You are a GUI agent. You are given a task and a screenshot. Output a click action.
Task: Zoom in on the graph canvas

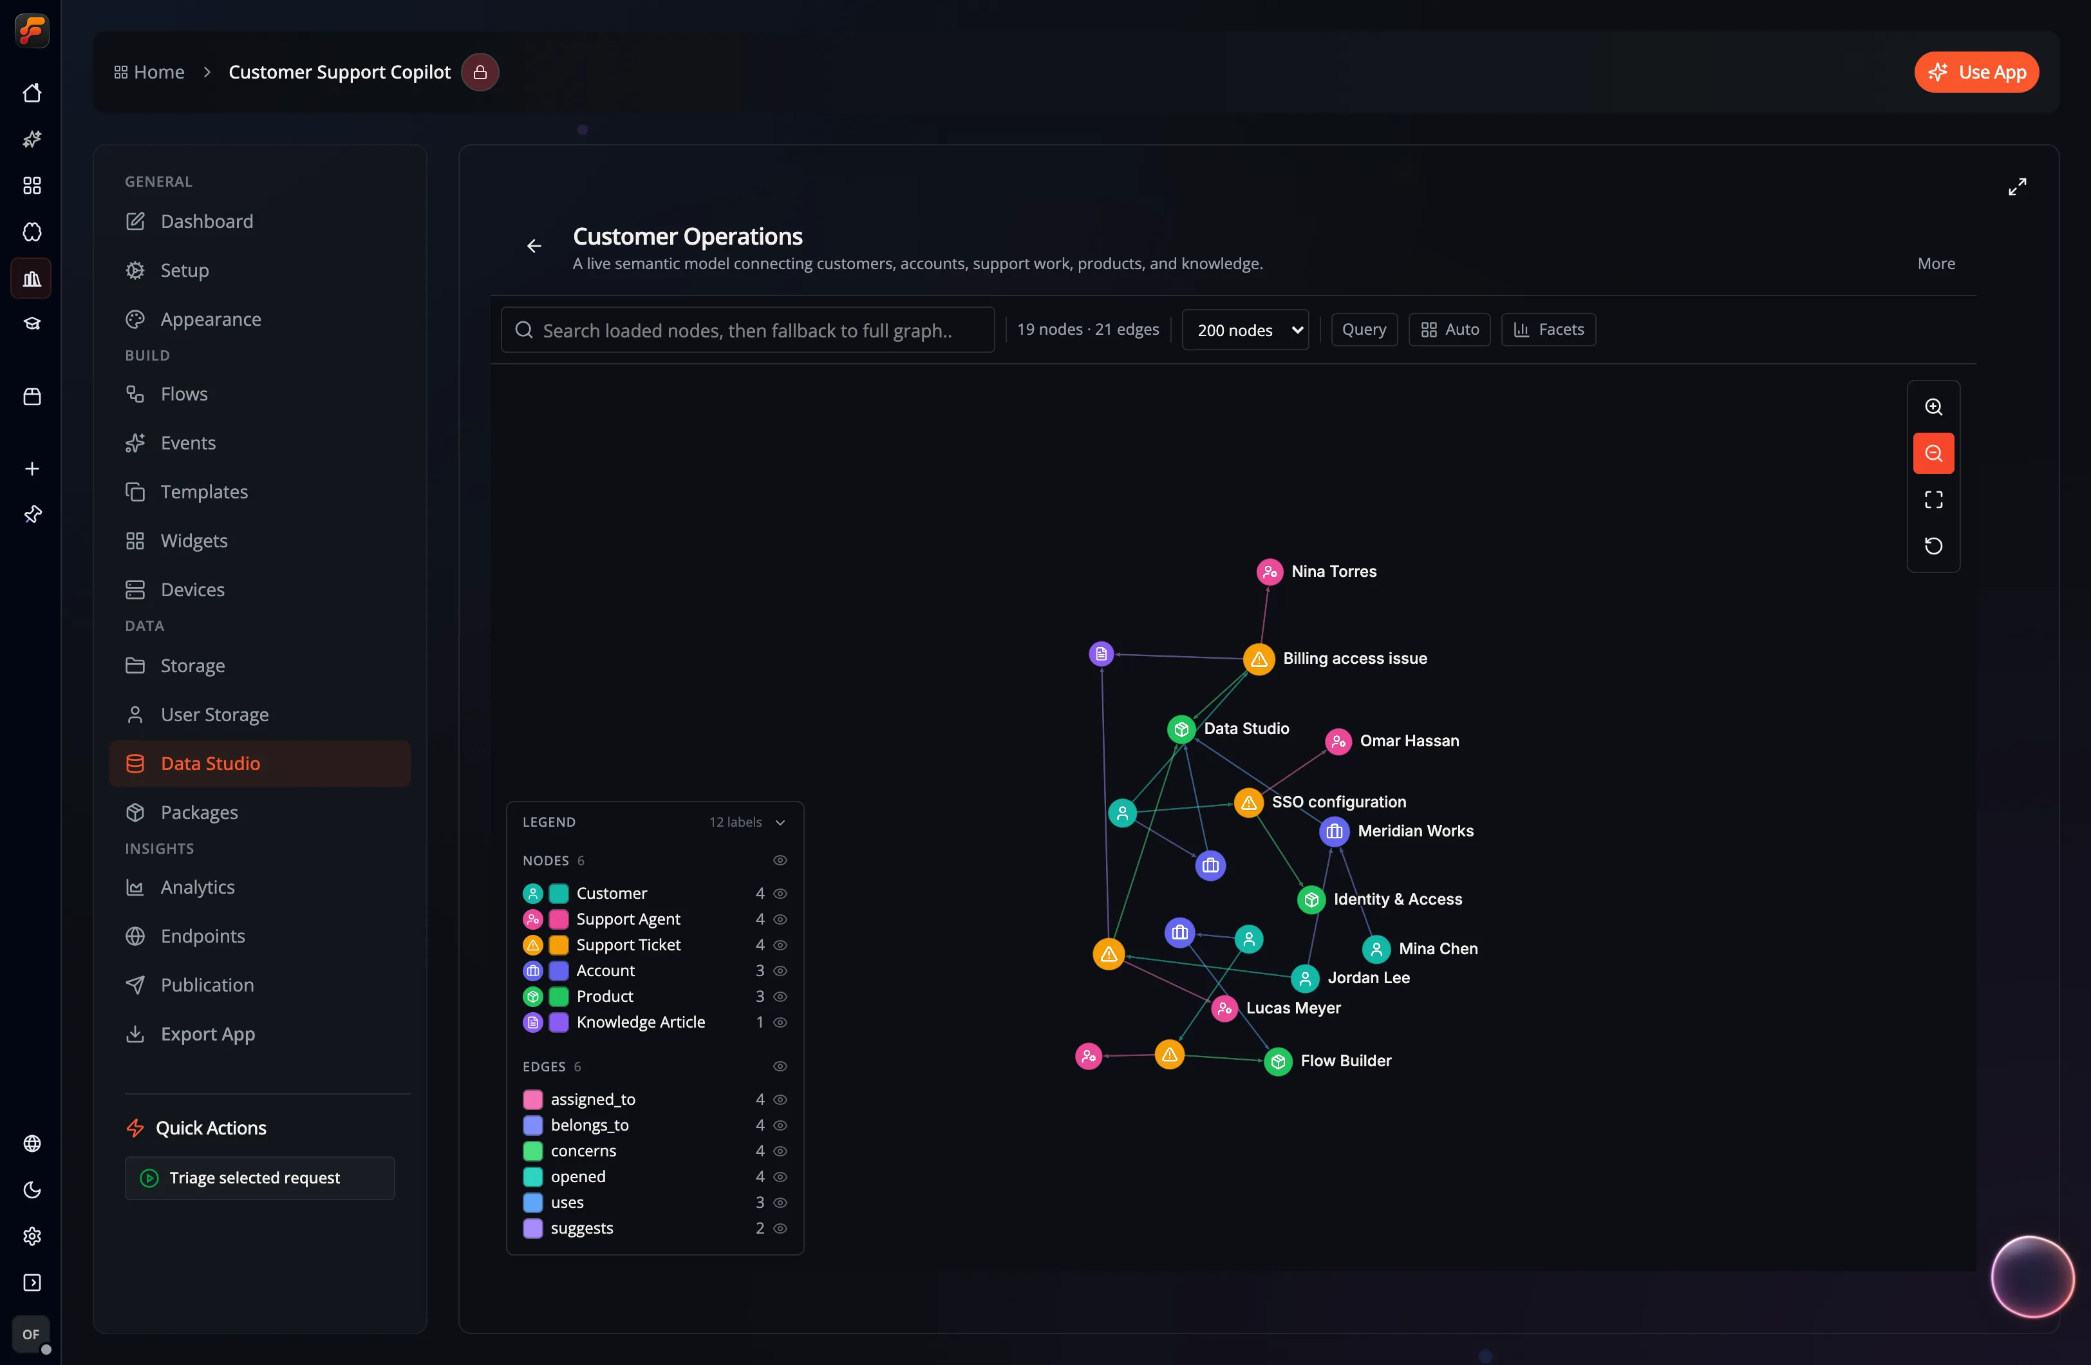(1933, 407)
